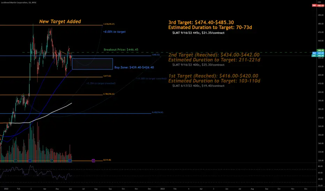Screen dimensions: 325x191
Task: Select the 'New Target Added' text annotation
Action: 60,22
